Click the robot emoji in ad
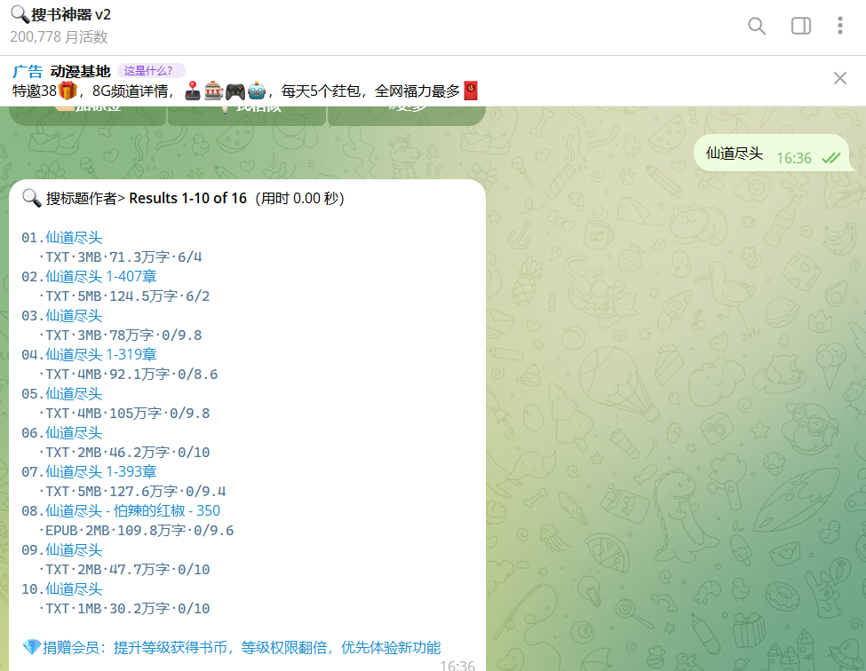This screenshot has height=671, width=866. click(257, 91)
